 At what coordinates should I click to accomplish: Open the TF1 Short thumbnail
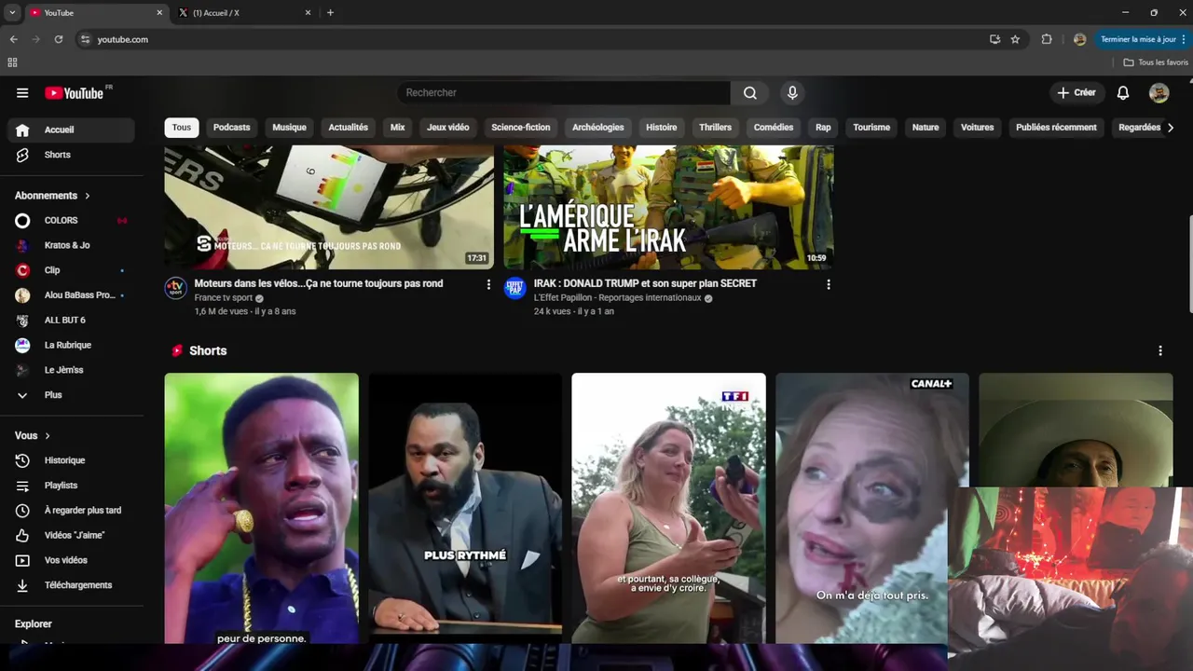tap(668, 509)
